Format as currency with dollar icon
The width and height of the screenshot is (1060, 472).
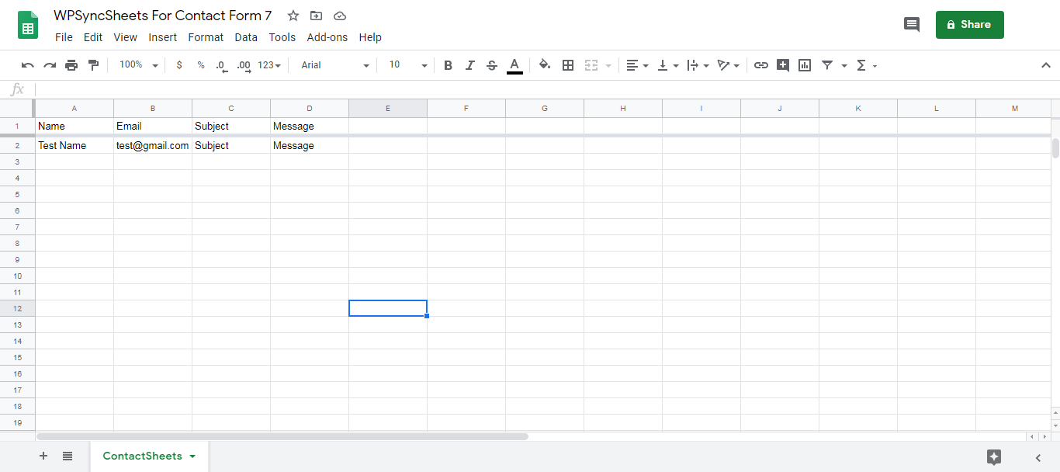(179, 65)
